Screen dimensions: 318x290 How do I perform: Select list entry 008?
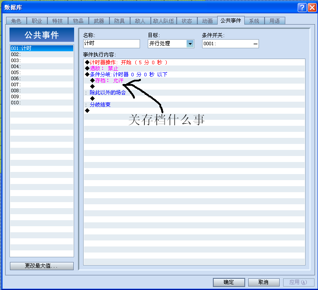(x=42, y=90)
